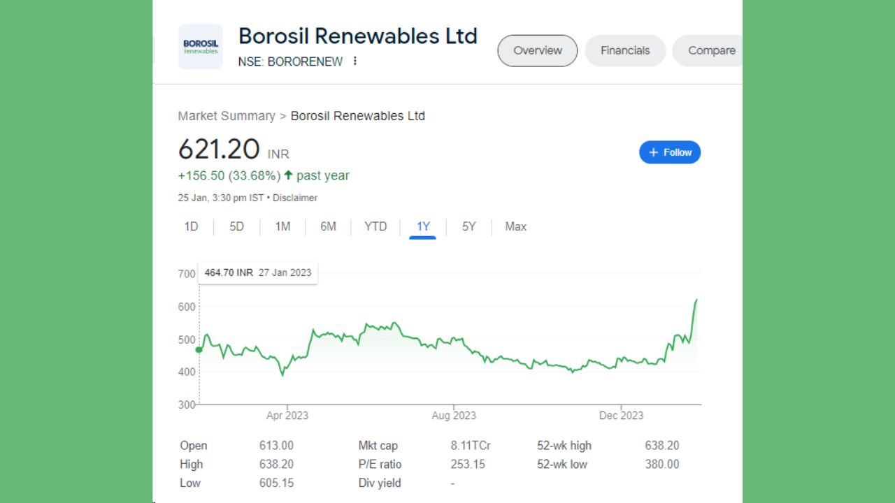The width and height of the screenshot is (895, 503).
Task: Open the Compare tab
Action: [708, 50]
